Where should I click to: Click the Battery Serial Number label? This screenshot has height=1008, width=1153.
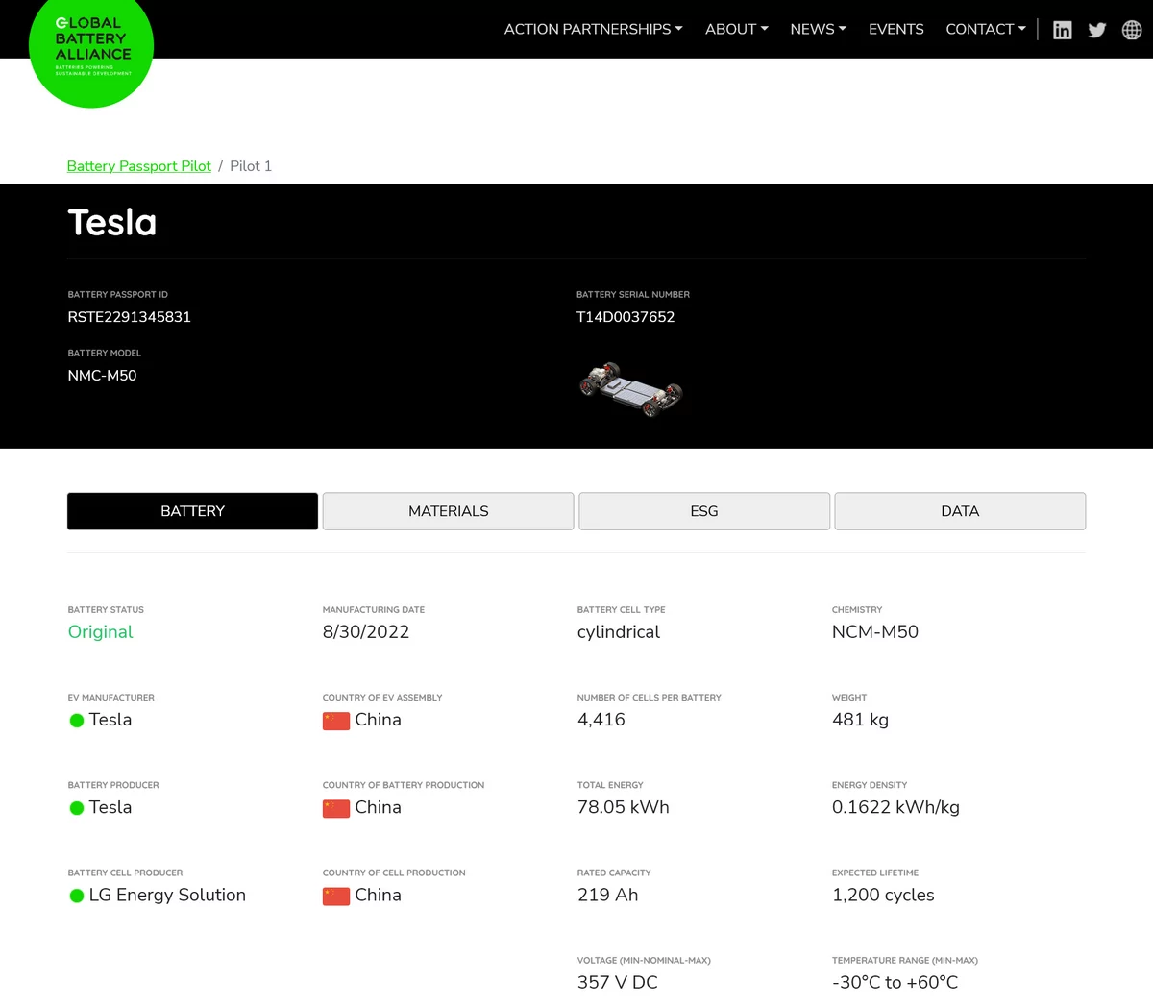coord(633,295)
